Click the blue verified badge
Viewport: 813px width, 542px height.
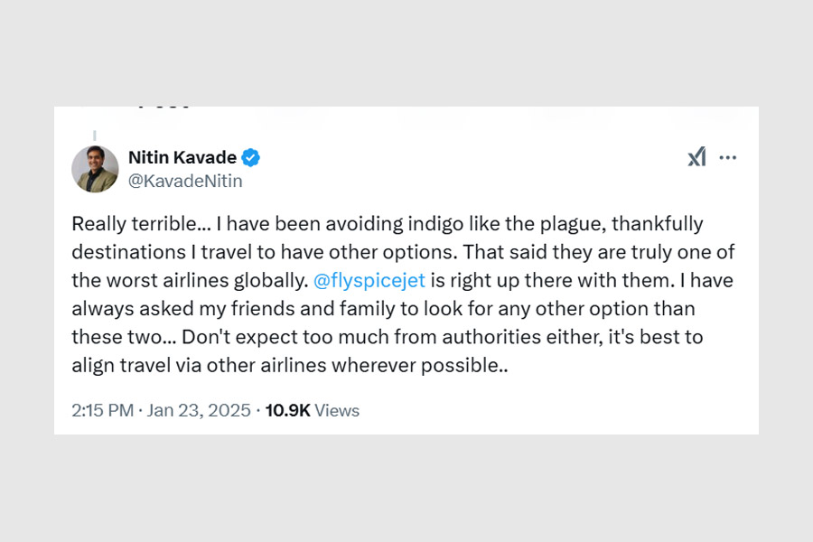coord(251,158)
